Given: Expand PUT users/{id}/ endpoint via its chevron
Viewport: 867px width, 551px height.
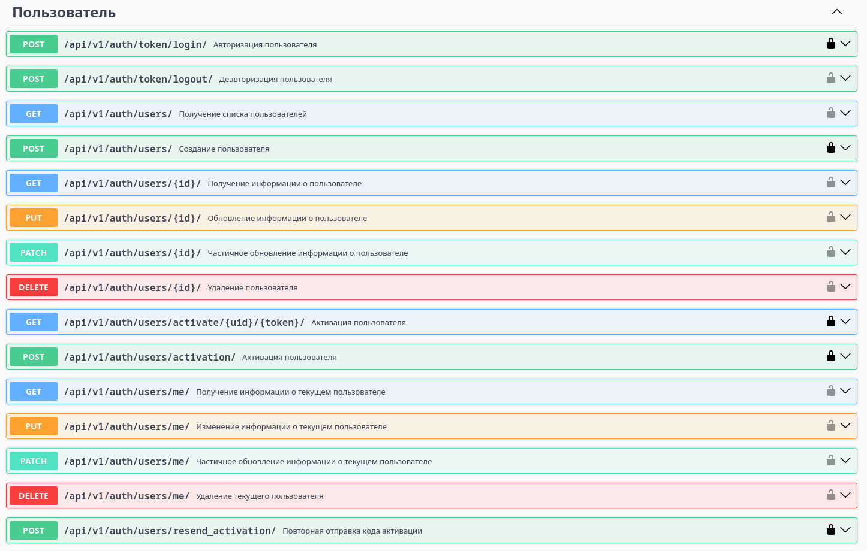Looking at the screenshot, I should [845, 217].
